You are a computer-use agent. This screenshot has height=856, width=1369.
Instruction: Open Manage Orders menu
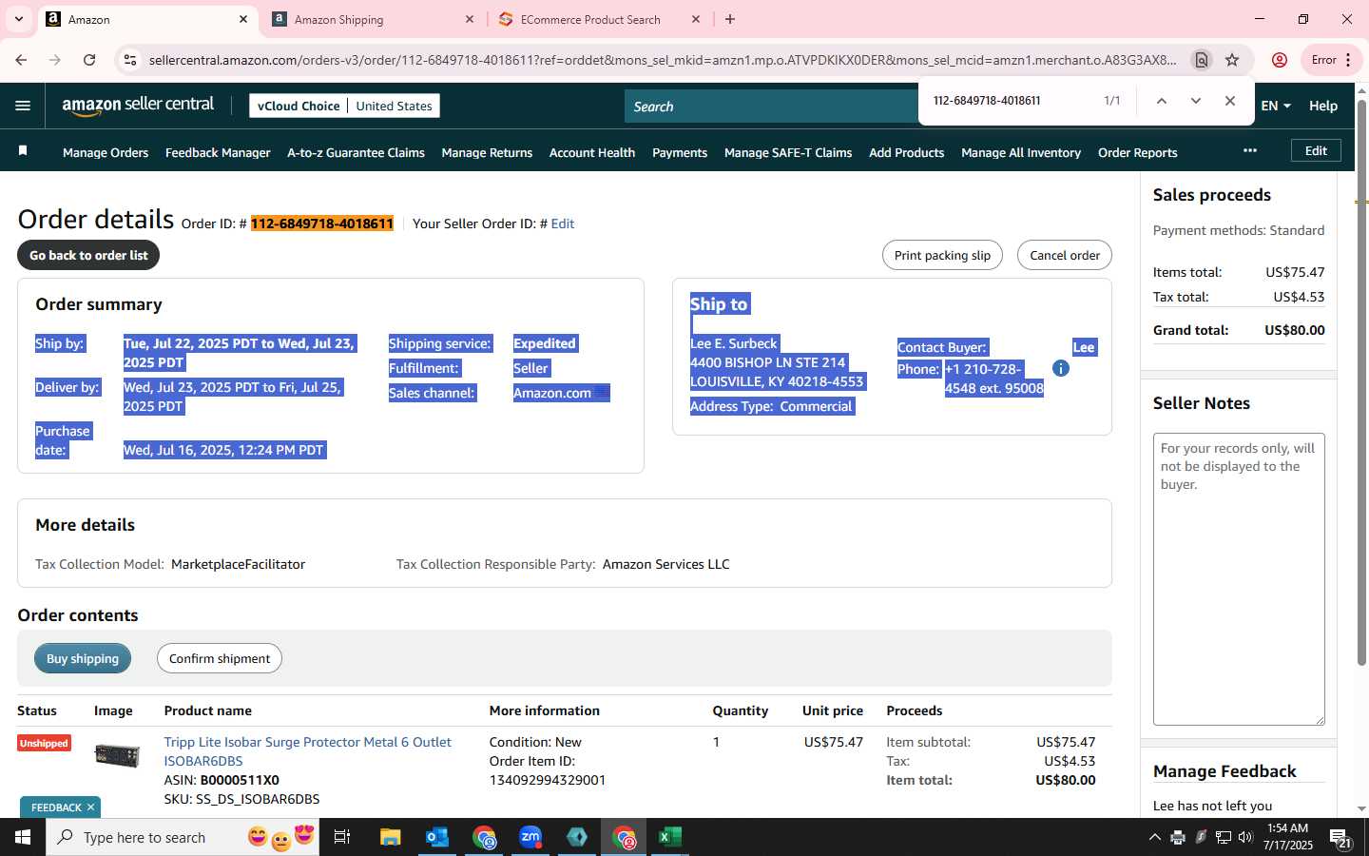(x=106, y=152)
